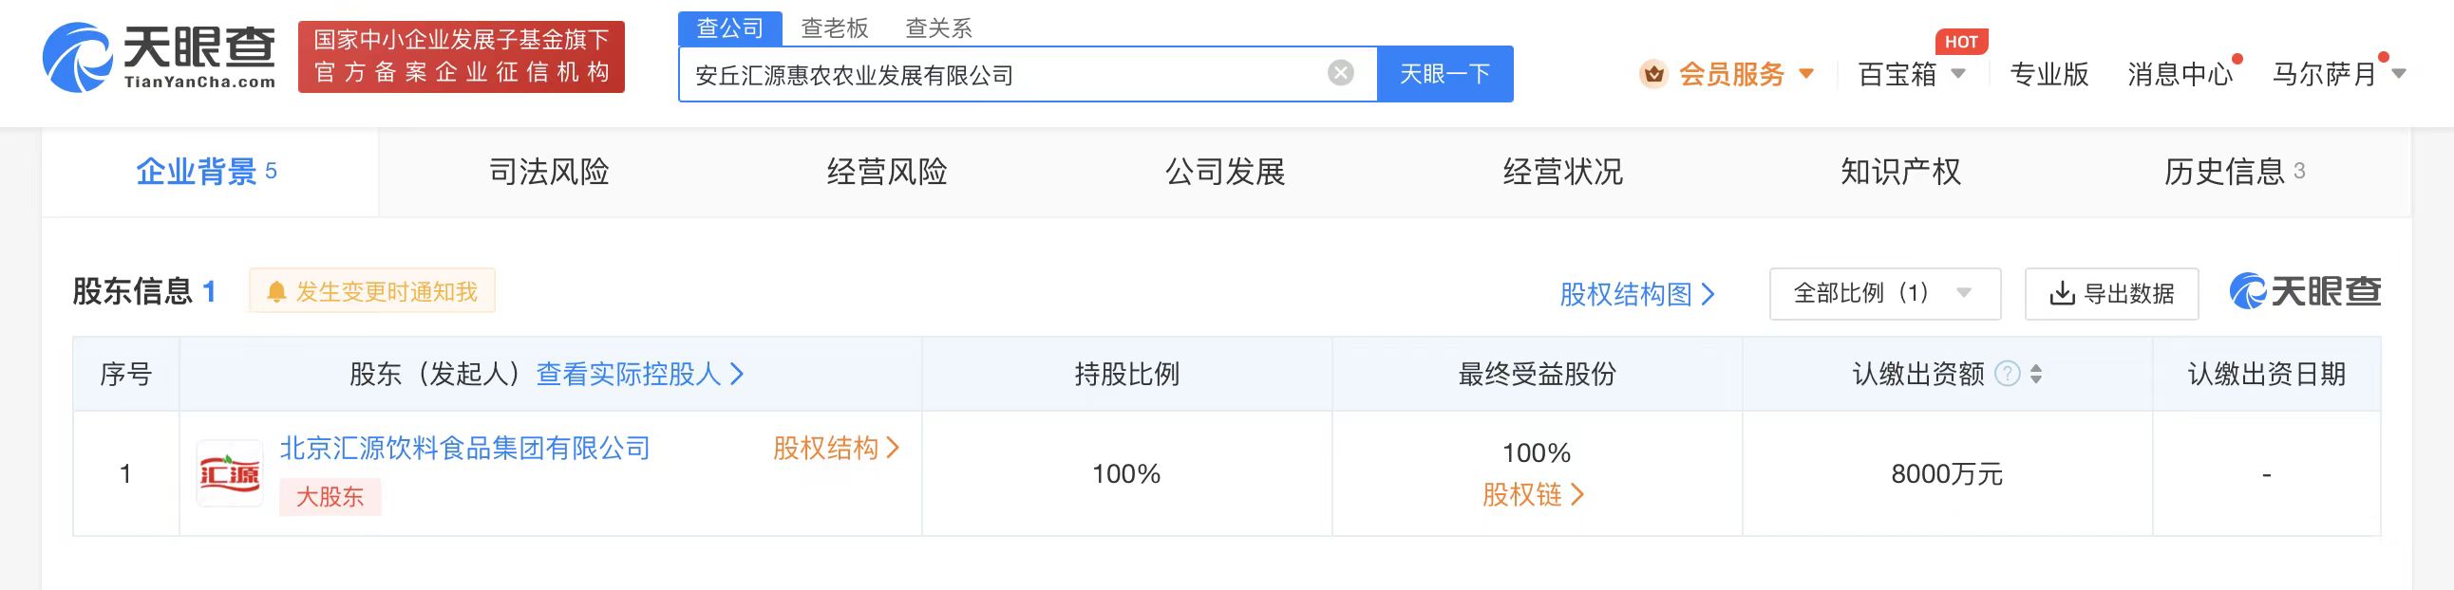The image size is (2454, 590).
Task: Expand the 百宝箱 dropdown arrow
Action: coord(1958,73)
